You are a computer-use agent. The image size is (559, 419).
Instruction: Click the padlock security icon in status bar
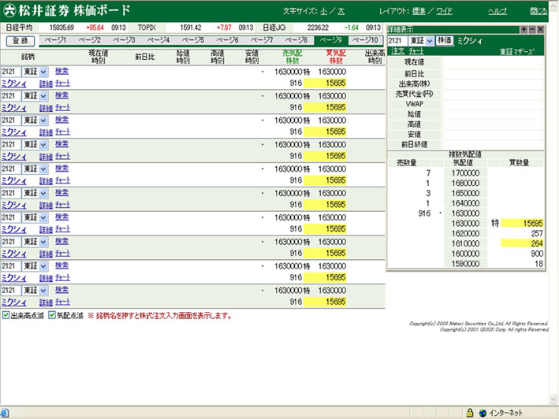click(470, 413)
